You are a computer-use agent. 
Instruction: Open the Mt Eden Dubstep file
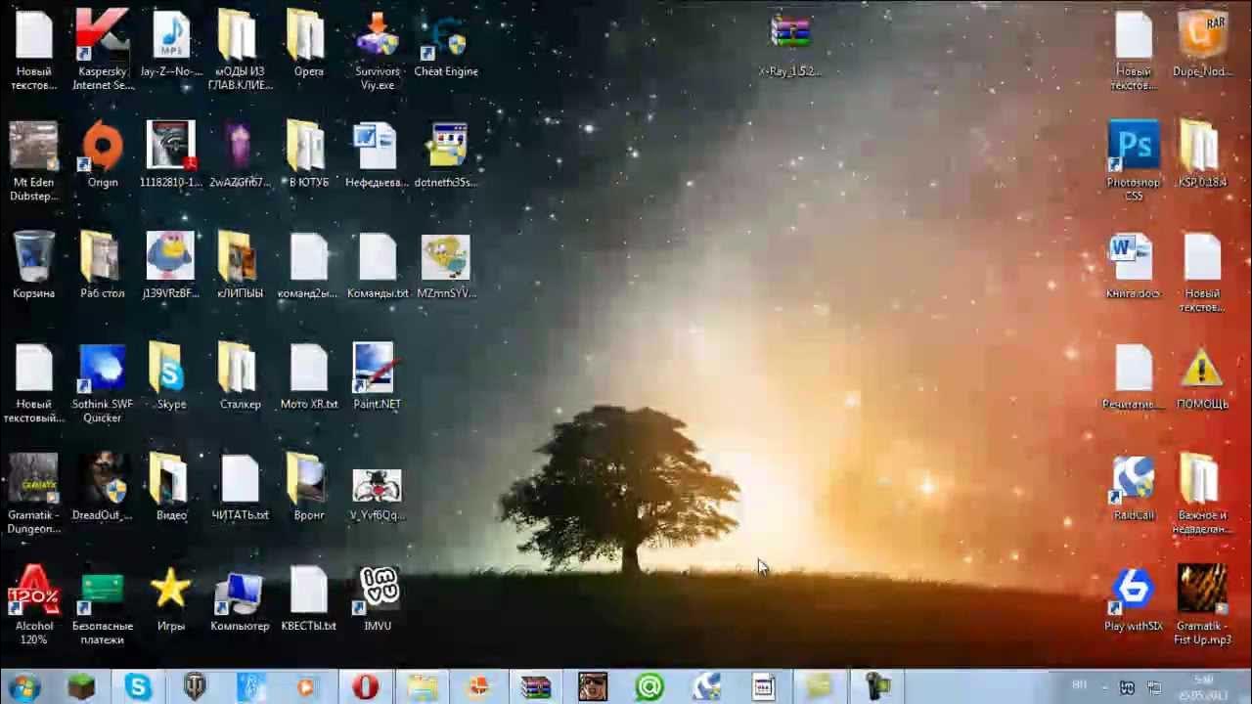pos(33,146)
